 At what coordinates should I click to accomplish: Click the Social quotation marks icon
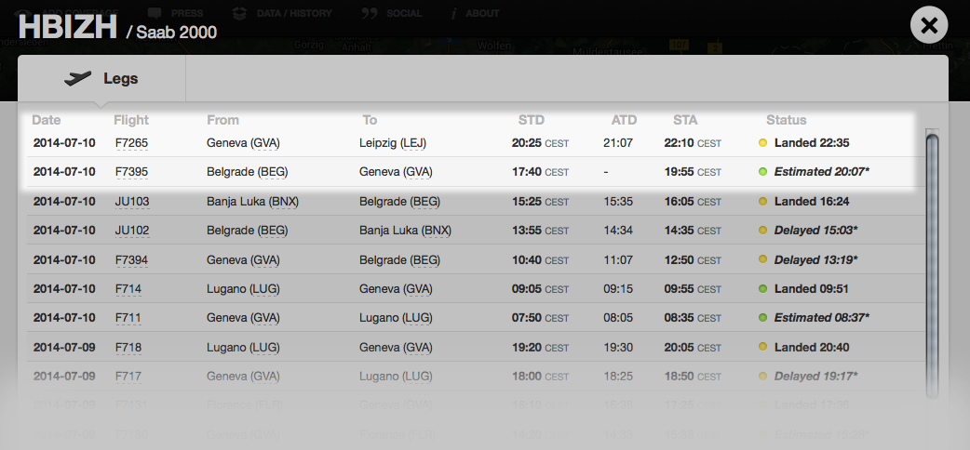click(370, 13)
